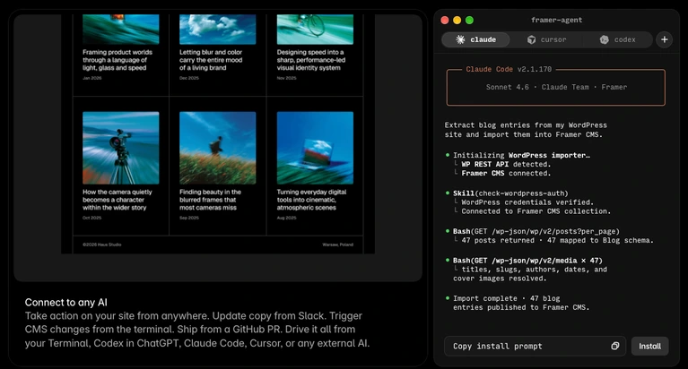
Task: Click the yellow minimize window dot
Action: [457, 21]
